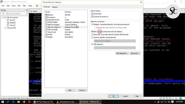Click the Remove device button

pos(82,90)
